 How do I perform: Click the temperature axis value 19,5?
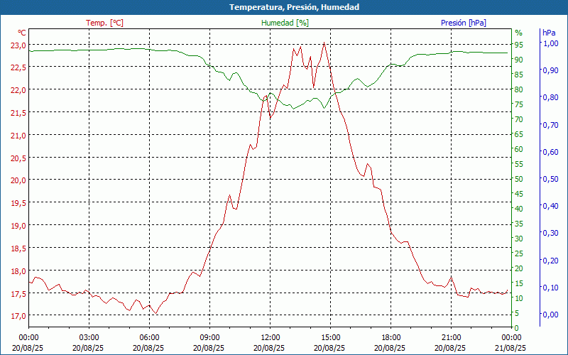coord(19,203)
